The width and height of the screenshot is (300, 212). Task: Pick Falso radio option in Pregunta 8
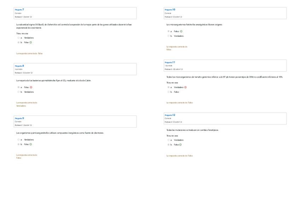tap(18, 87)
